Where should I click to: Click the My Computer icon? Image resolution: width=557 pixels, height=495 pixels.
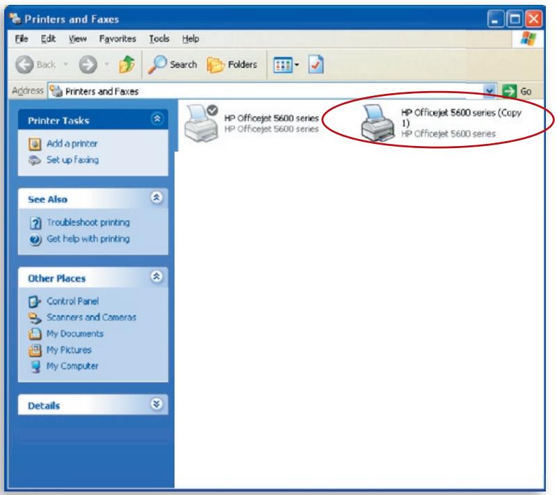[x=35, y=366]
